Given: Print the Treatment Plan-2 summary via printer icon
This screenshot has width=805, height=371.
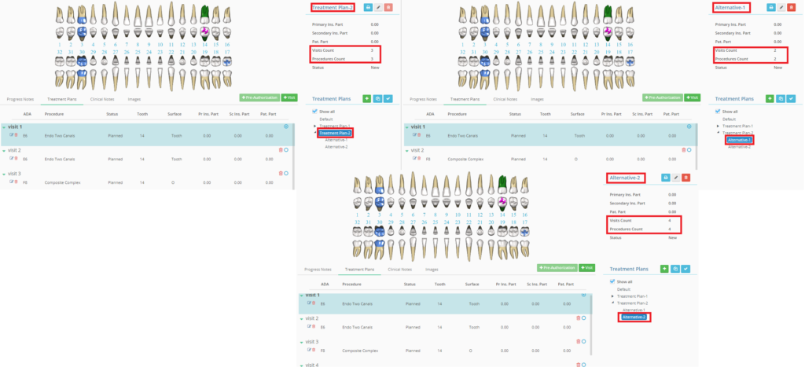Looking at the screenshot, I should click(x=366, y=7).
